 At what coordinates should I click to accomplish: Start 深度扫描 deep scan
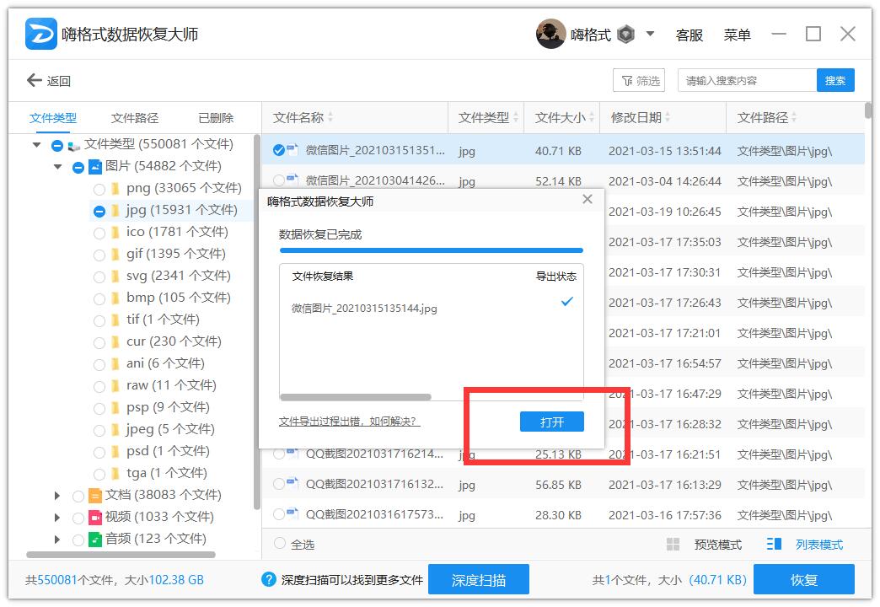point(478,579)
